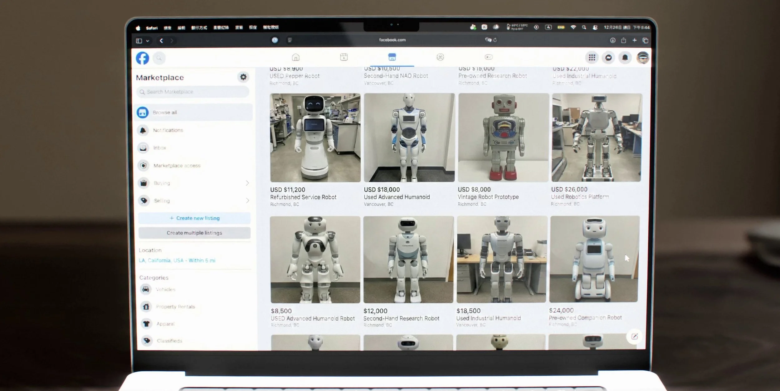This screenshot has height=391, width=780.
Task: Click the Facebook logo icon
Action: pos(142,58)
